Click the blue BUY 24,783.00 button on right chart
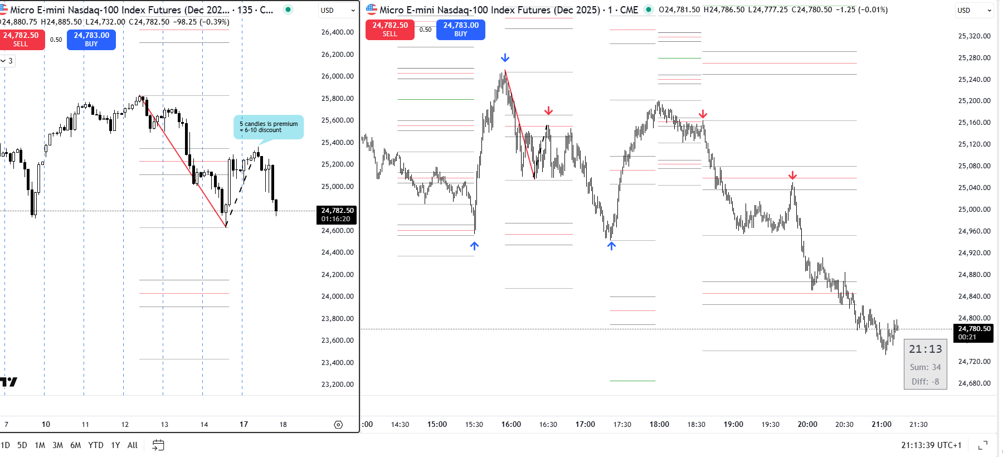The width and height of the screenshot is (1003, 457). pyautogui.click(x=460, y=30)
